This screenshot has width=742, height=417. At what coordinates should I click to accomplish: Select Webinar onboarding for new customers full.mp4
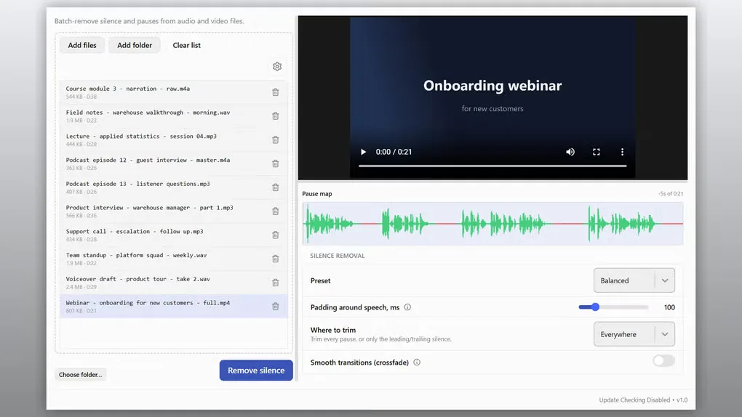point(174,307)
